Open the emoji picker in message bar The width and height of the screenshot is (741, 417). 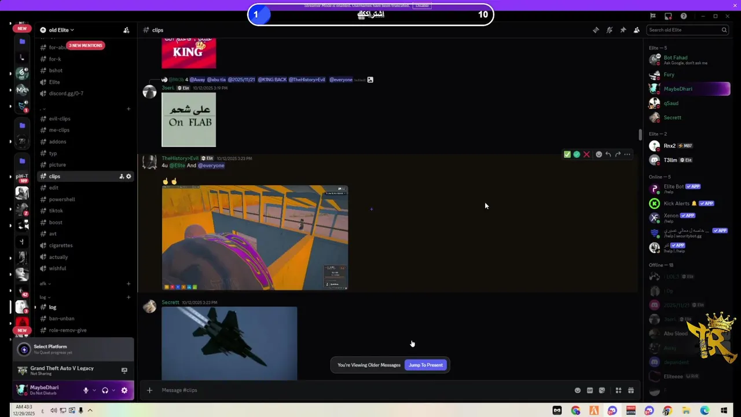577,390
